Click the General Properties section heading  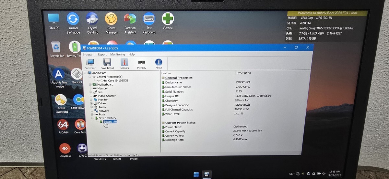[179, 78]
